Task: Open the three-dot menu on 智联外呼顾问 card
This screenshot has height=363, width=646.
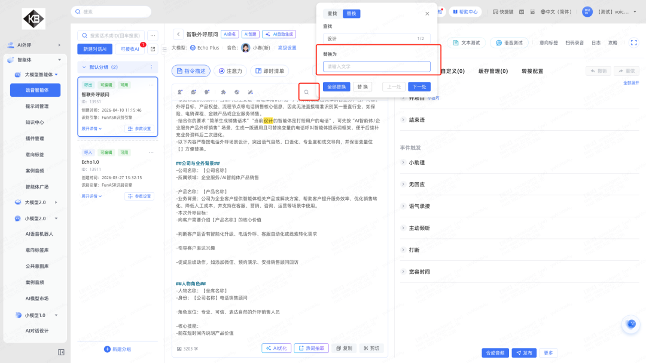Action: pos(151,85)
